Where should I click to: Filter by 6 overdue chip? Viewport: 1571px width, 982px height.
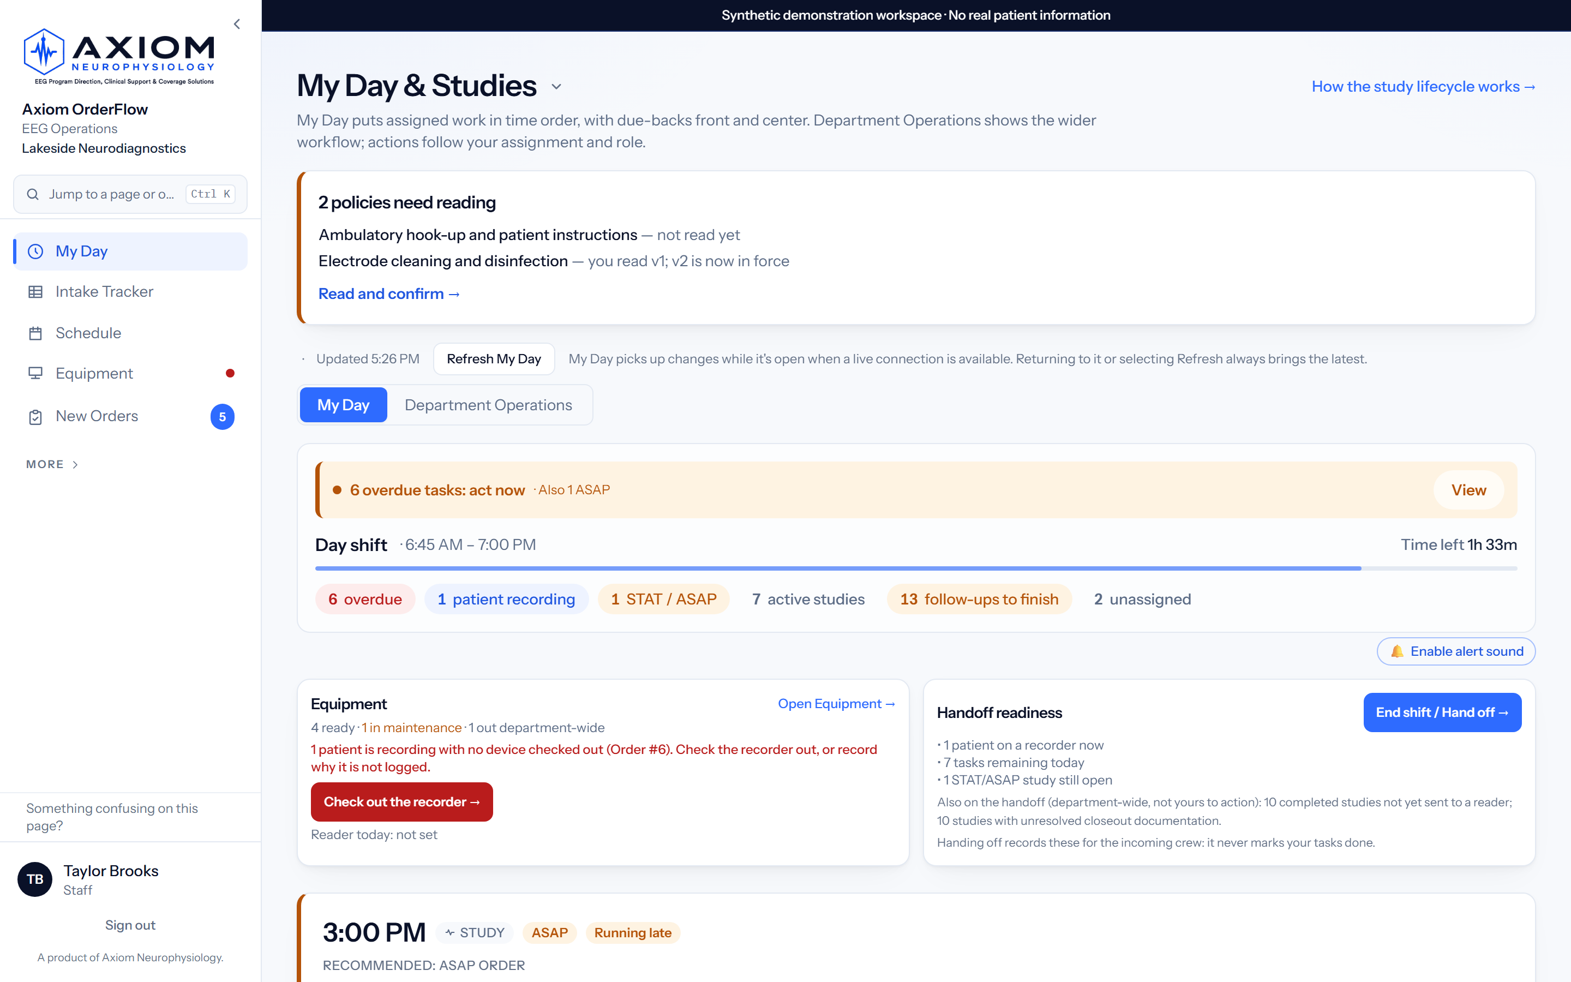pos(365,600)
